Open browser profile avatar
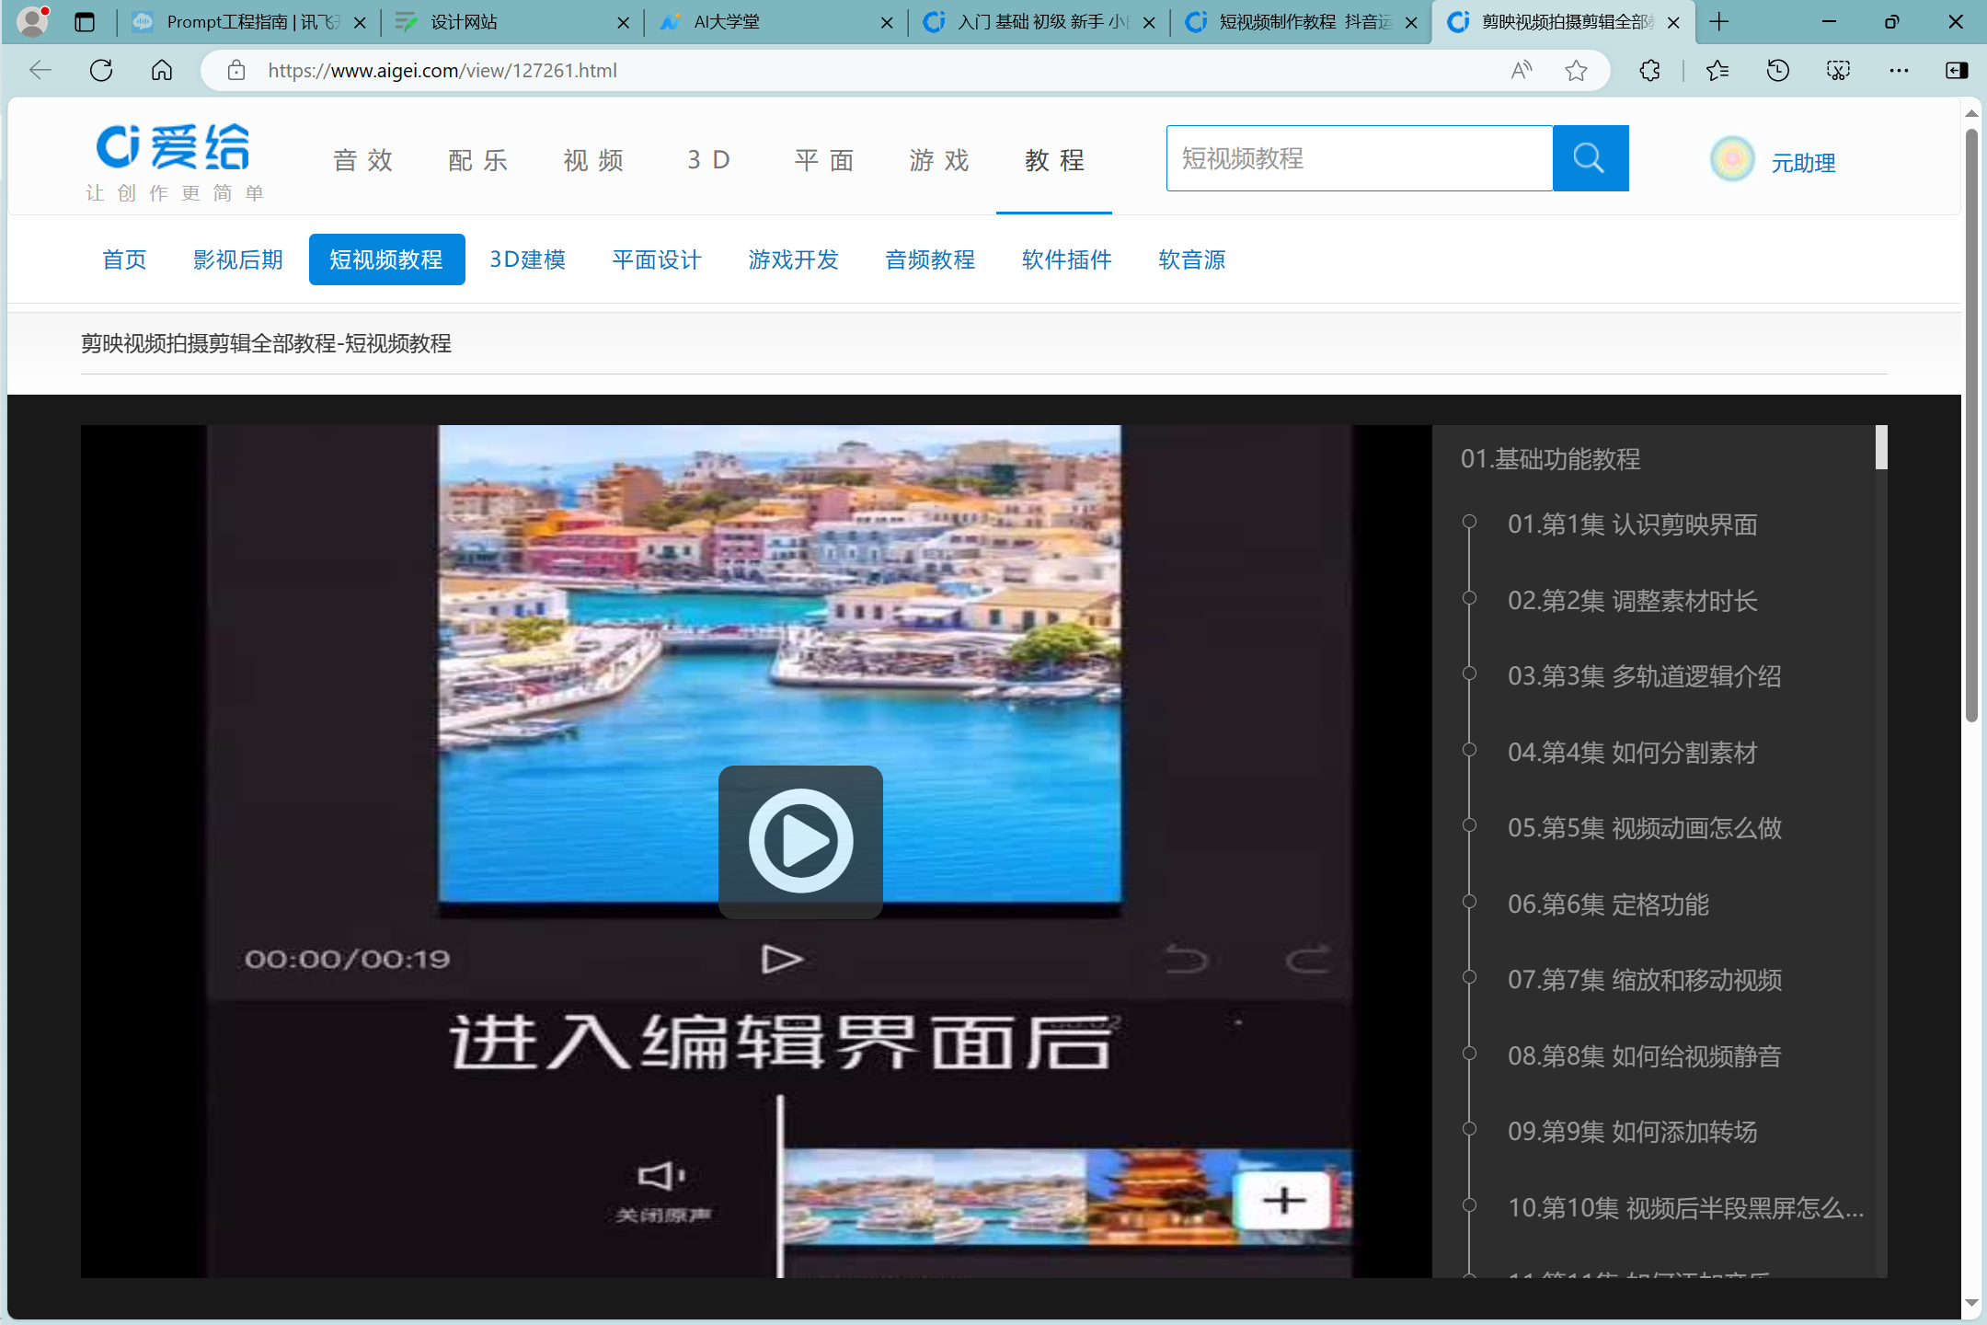 [33, 21]
